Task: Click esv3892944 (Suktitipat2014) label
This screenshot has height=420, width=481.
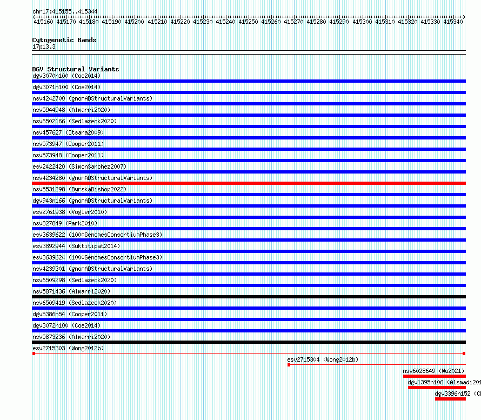Action: point(76,246)
